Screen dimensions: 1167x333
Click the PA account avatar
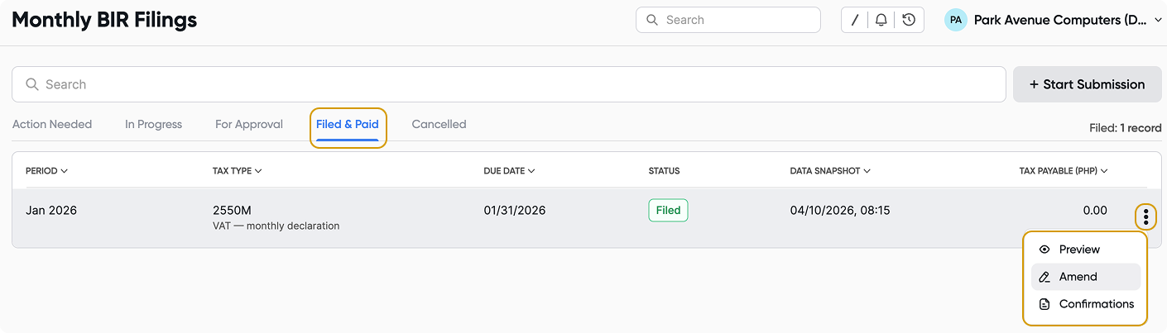956,20
